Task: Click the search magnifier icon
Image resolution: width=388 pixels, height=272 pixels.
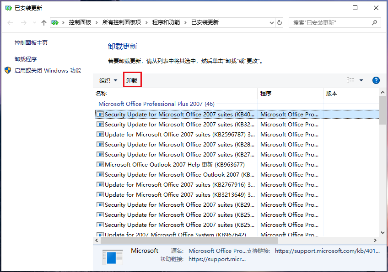Action: 374,23
